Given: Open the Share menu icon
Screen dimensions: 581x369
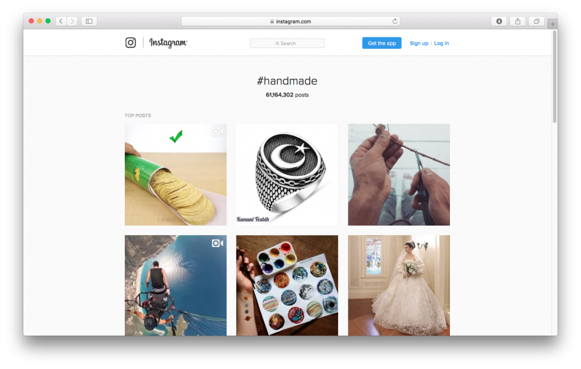Looking at the screenshot, I should (x=517, y=21).
